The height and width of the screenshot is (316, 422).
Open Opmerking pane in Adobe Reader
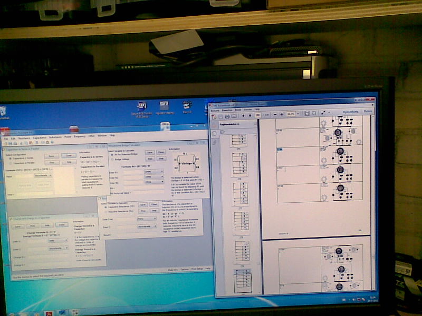point(350,112)
